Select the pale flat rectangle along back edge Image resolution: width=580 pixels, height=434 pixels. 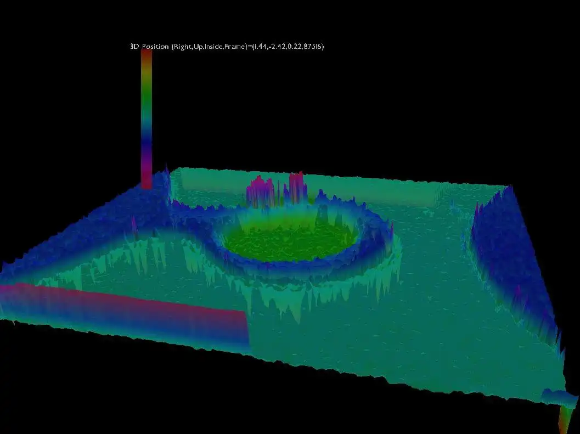click(x=307, y=188)
